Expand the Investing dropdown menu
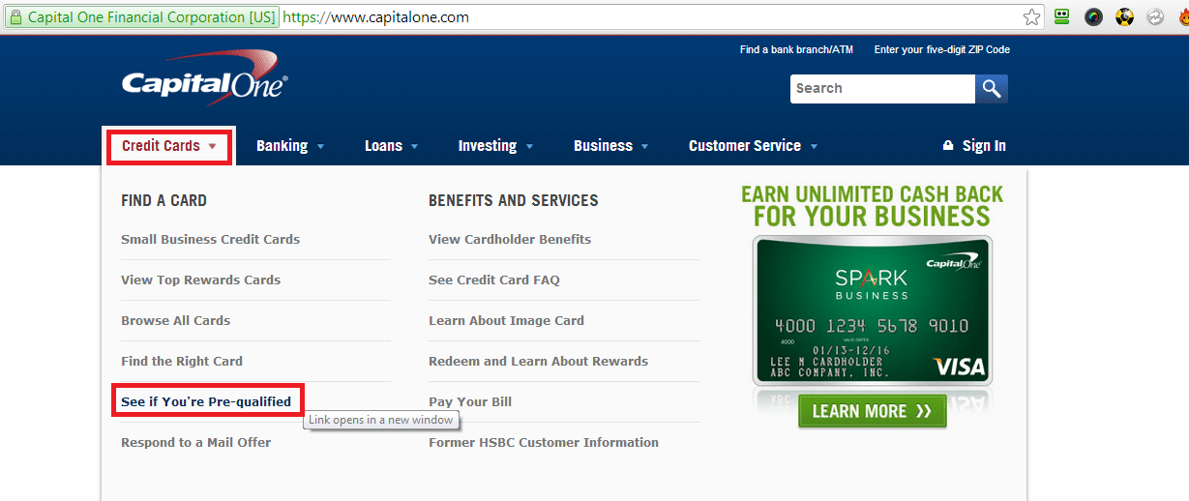Screen dimensions: 1189x501 click(x=495, y=146)
